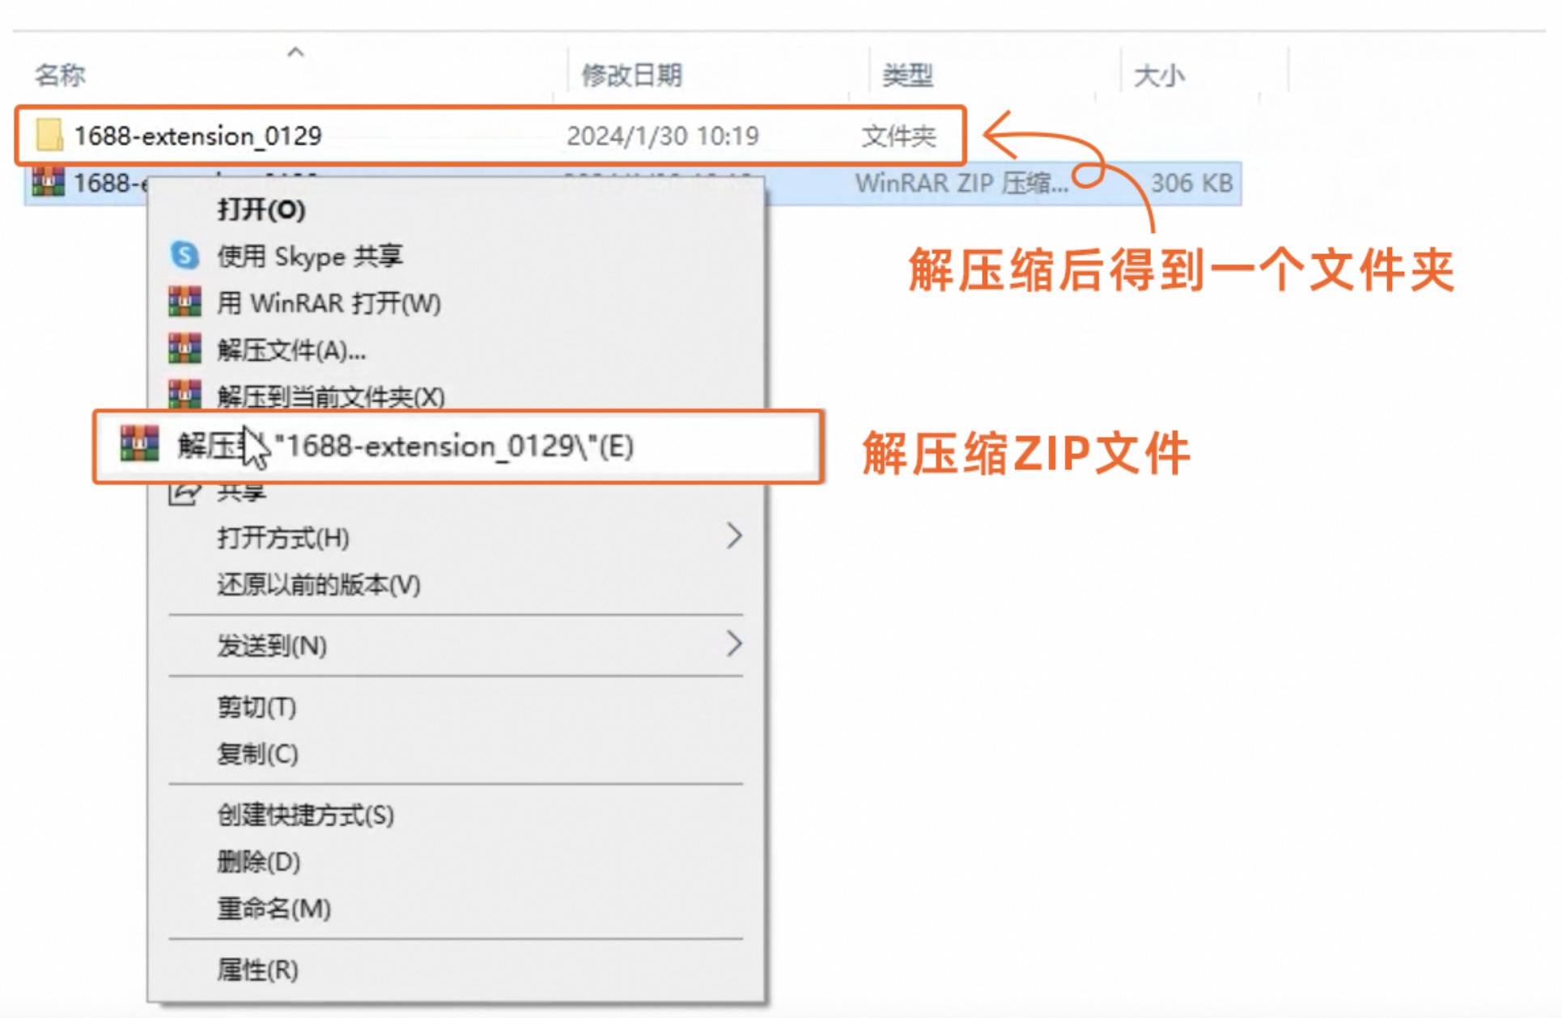Open 属性(R) from context menu
Image resolution: width=1562 pixels, height=1018 pixels.
point(457,969)
